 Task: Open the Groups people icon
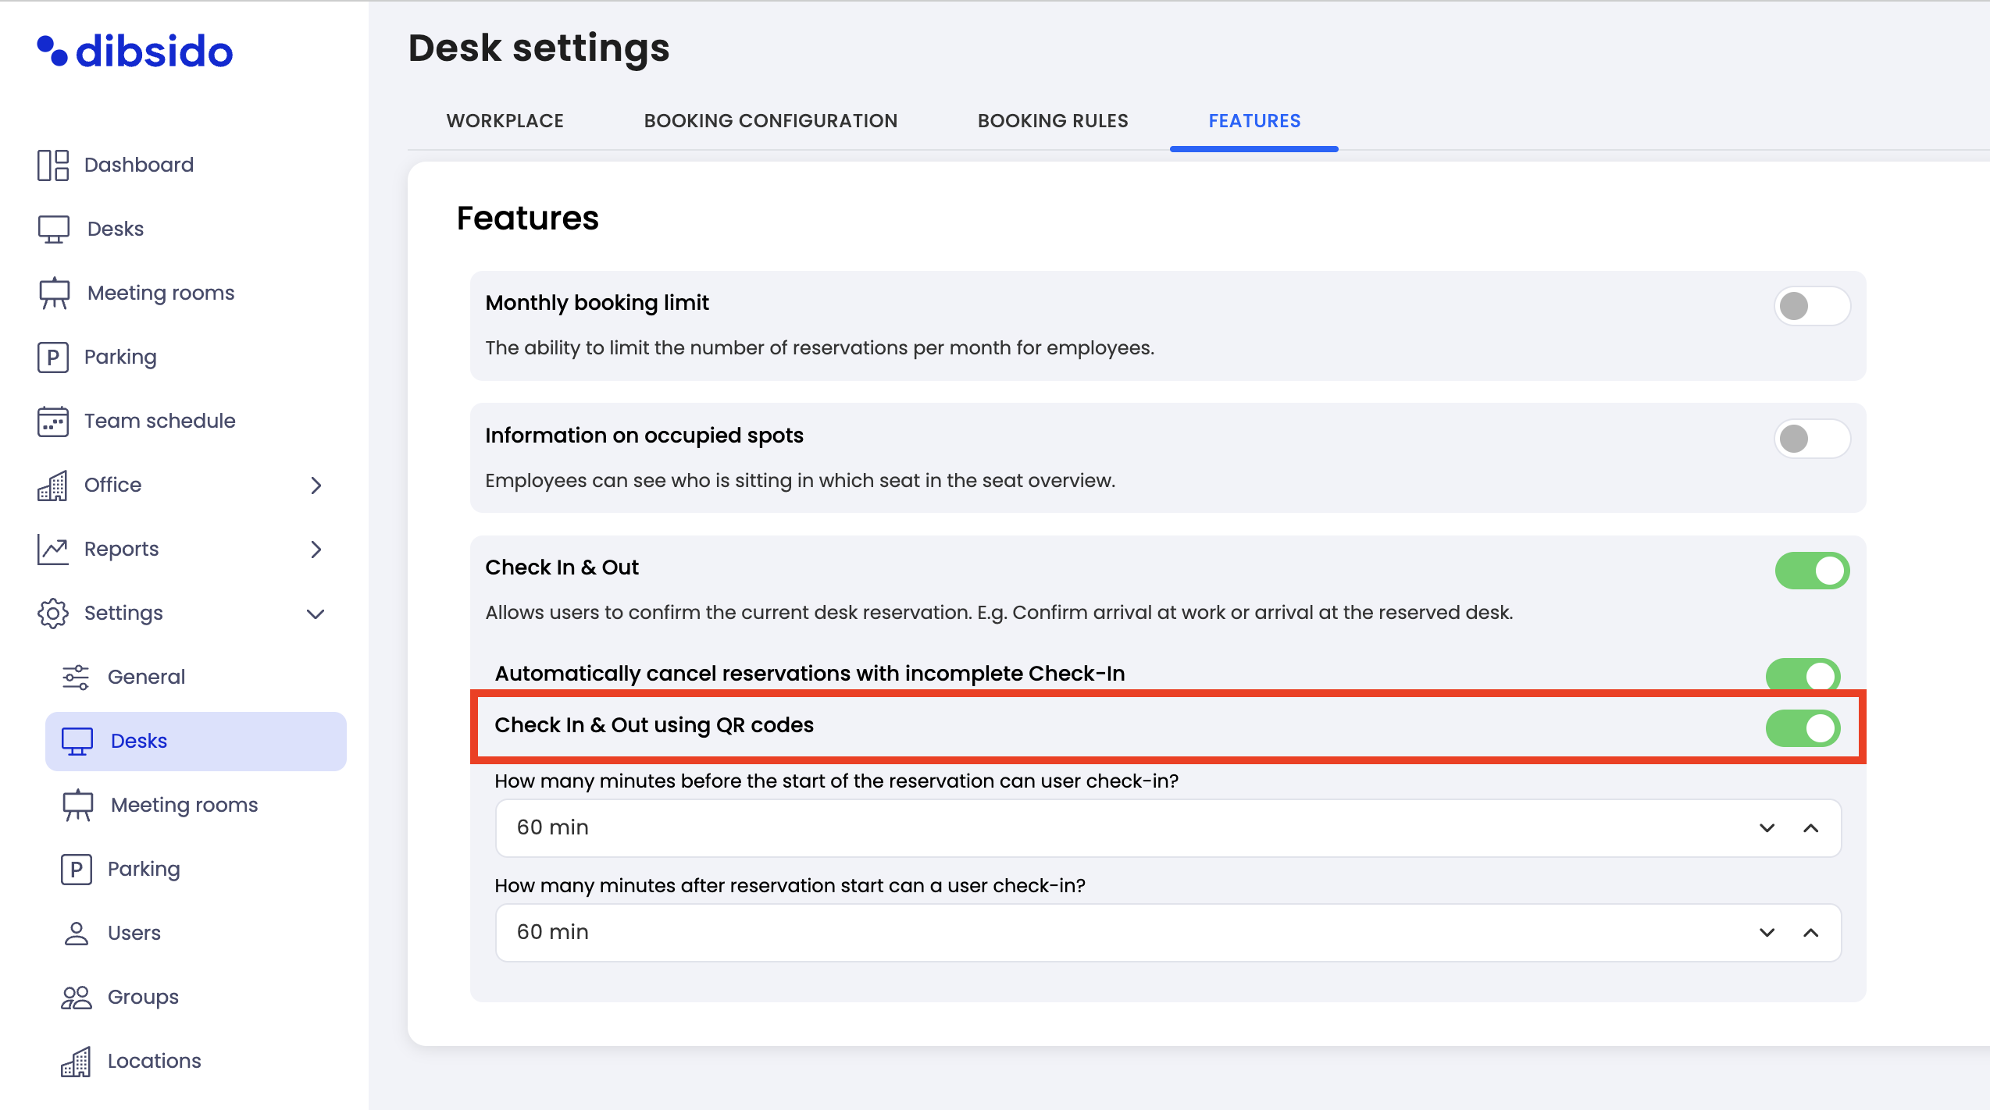coord(76,997)
